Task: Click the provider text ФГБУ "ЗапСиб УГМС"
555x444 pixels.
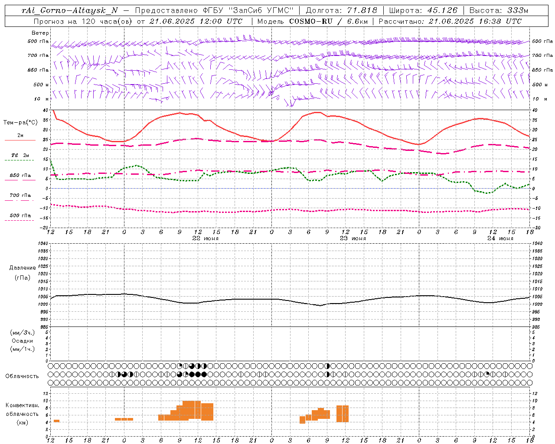Action: (248, 10)
